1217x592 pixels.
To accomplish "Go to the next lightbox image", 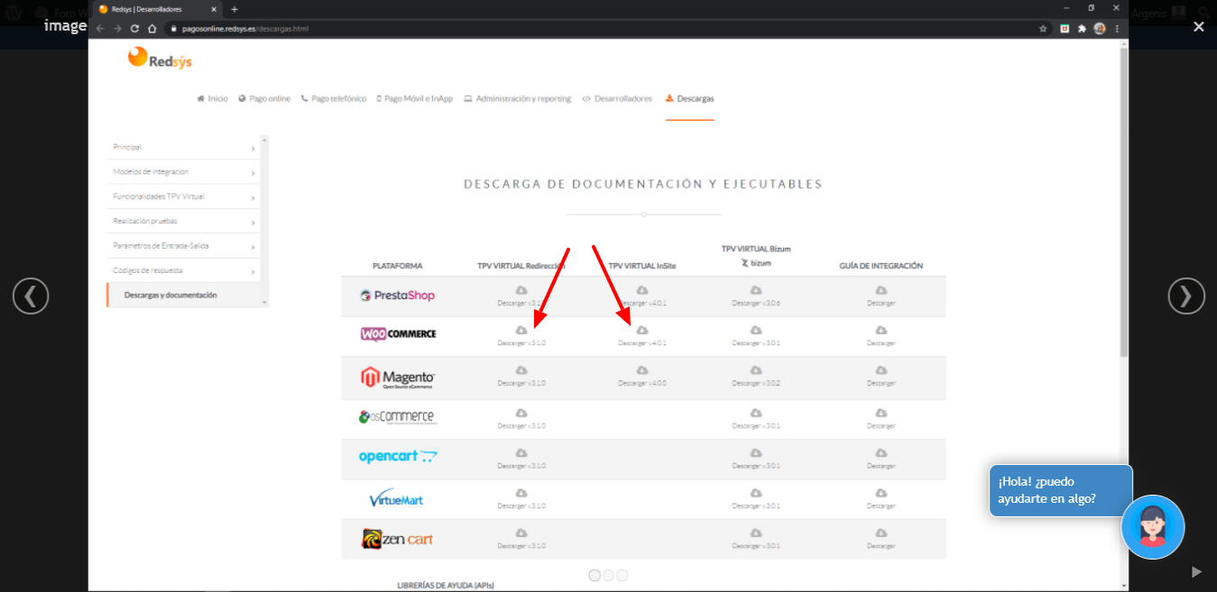I will [1186, 296].
